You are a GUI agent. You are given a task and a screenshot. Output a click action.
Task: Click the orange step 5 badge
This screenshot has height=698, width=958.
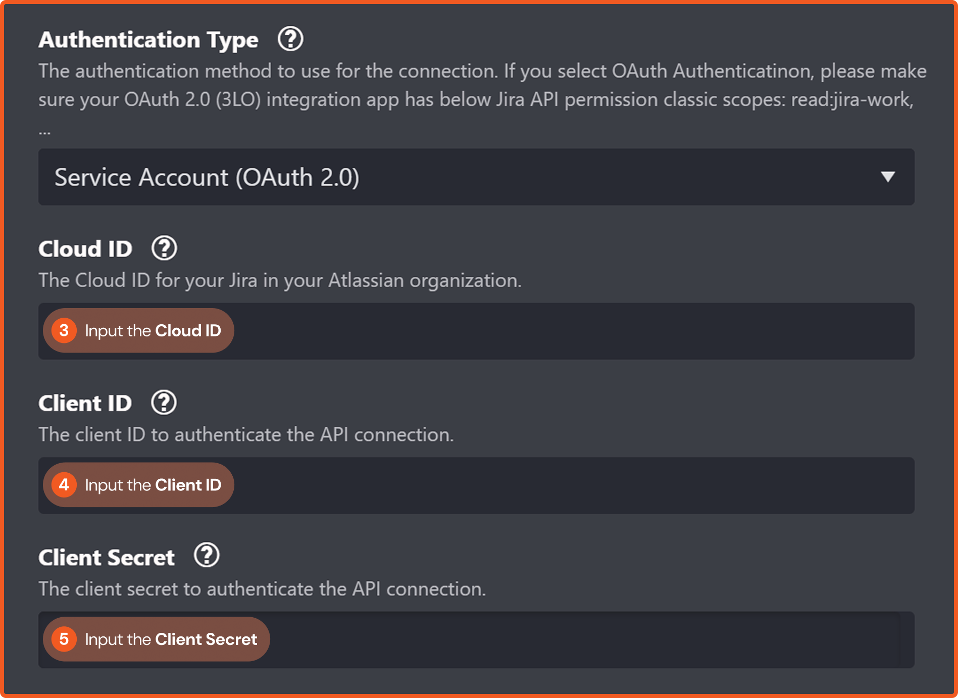[64, 639]
